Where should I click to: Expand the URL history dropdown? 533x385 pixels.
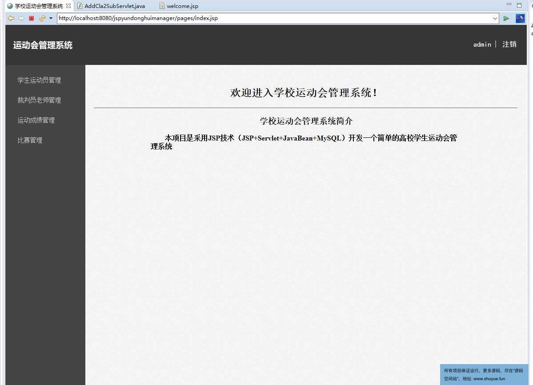pyautogui.click(x=495, y=18)
